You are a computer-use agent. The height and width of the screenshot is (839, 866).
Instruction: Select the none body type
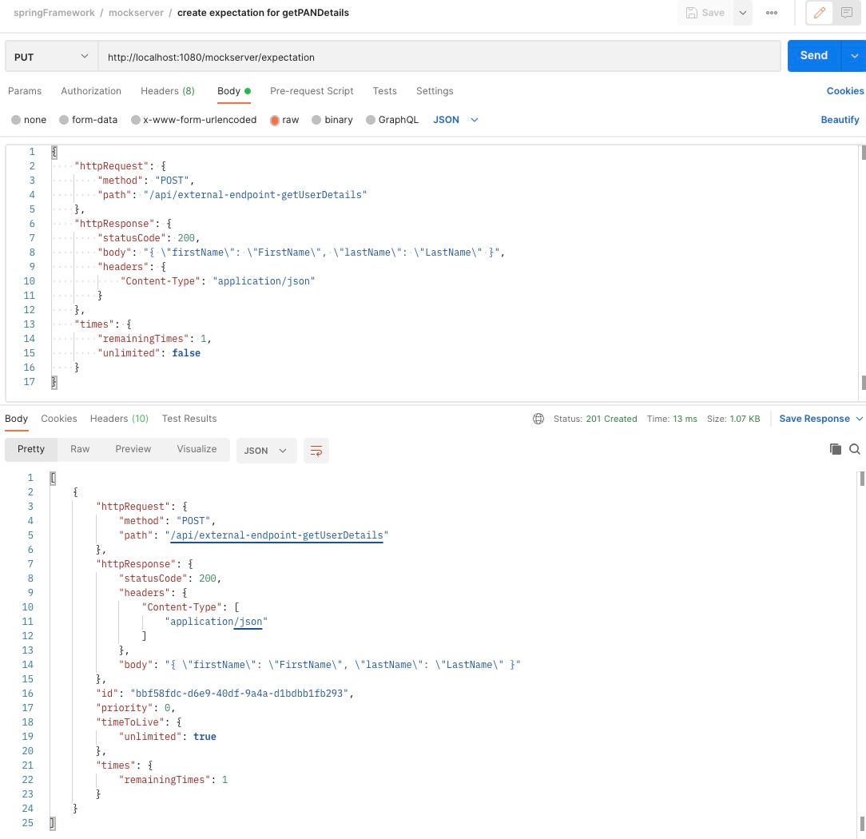[x=29, y=120]
